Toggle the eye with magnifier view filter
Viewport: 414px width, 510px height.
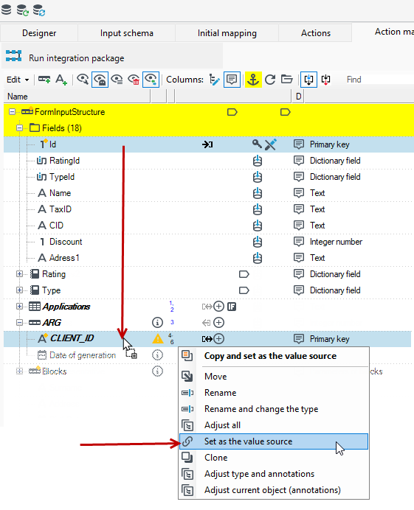tap(83, 80)
